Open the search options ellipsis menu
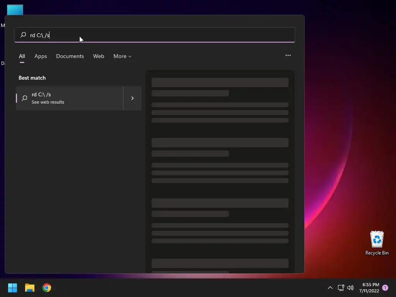Image resolution: width=396 pixels, height=297 pixels. click(x=288, y=55)
